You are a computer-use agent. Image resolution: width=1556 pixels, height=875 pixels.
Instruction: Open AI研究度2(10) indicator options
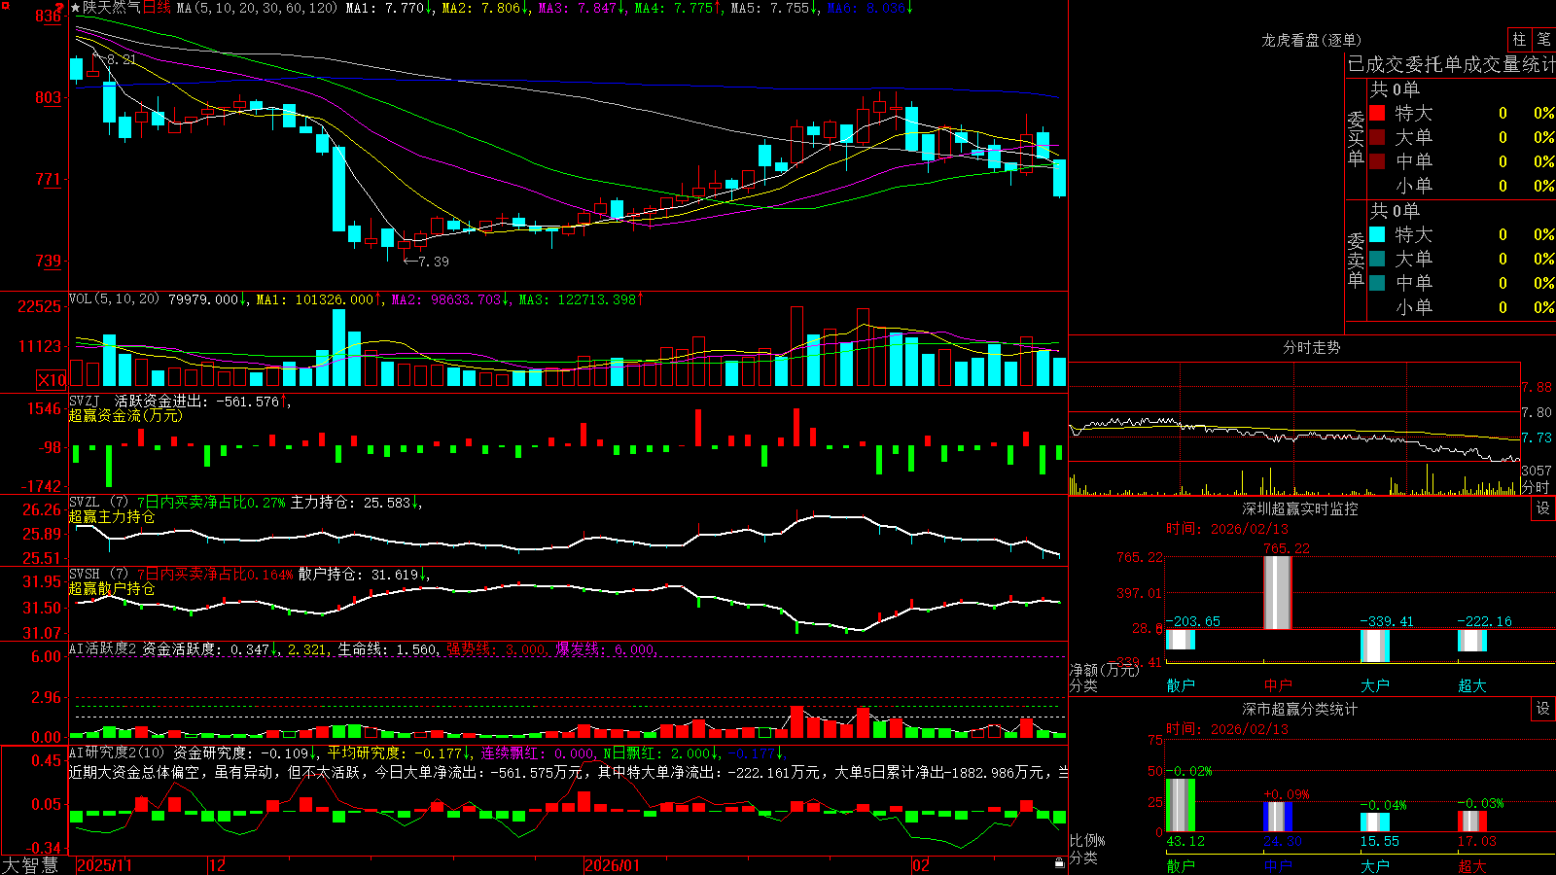coord(117,752)
